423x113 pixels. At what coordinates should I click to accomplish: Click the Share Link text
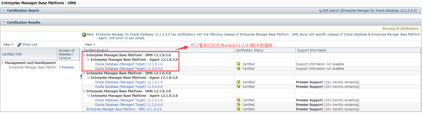(x=30, y=45)
